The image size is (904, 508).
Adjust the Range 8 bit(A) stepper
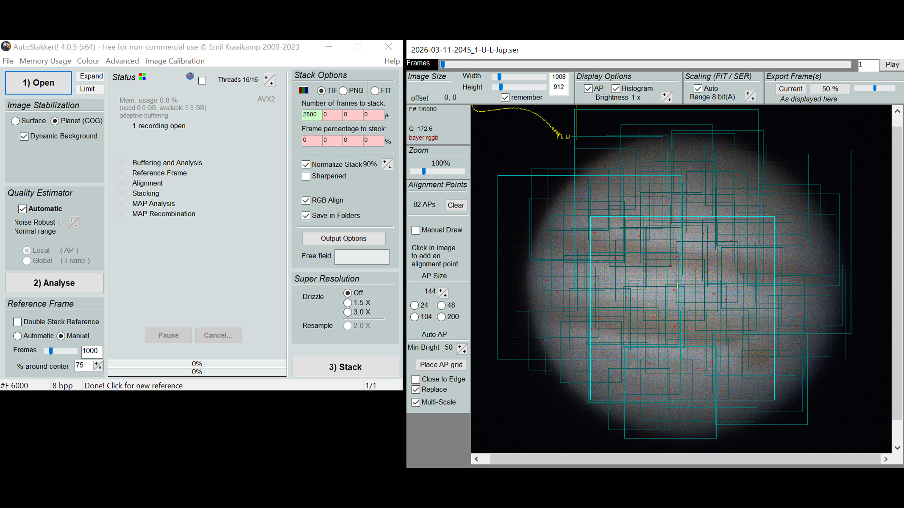click(x=750, y=97)
